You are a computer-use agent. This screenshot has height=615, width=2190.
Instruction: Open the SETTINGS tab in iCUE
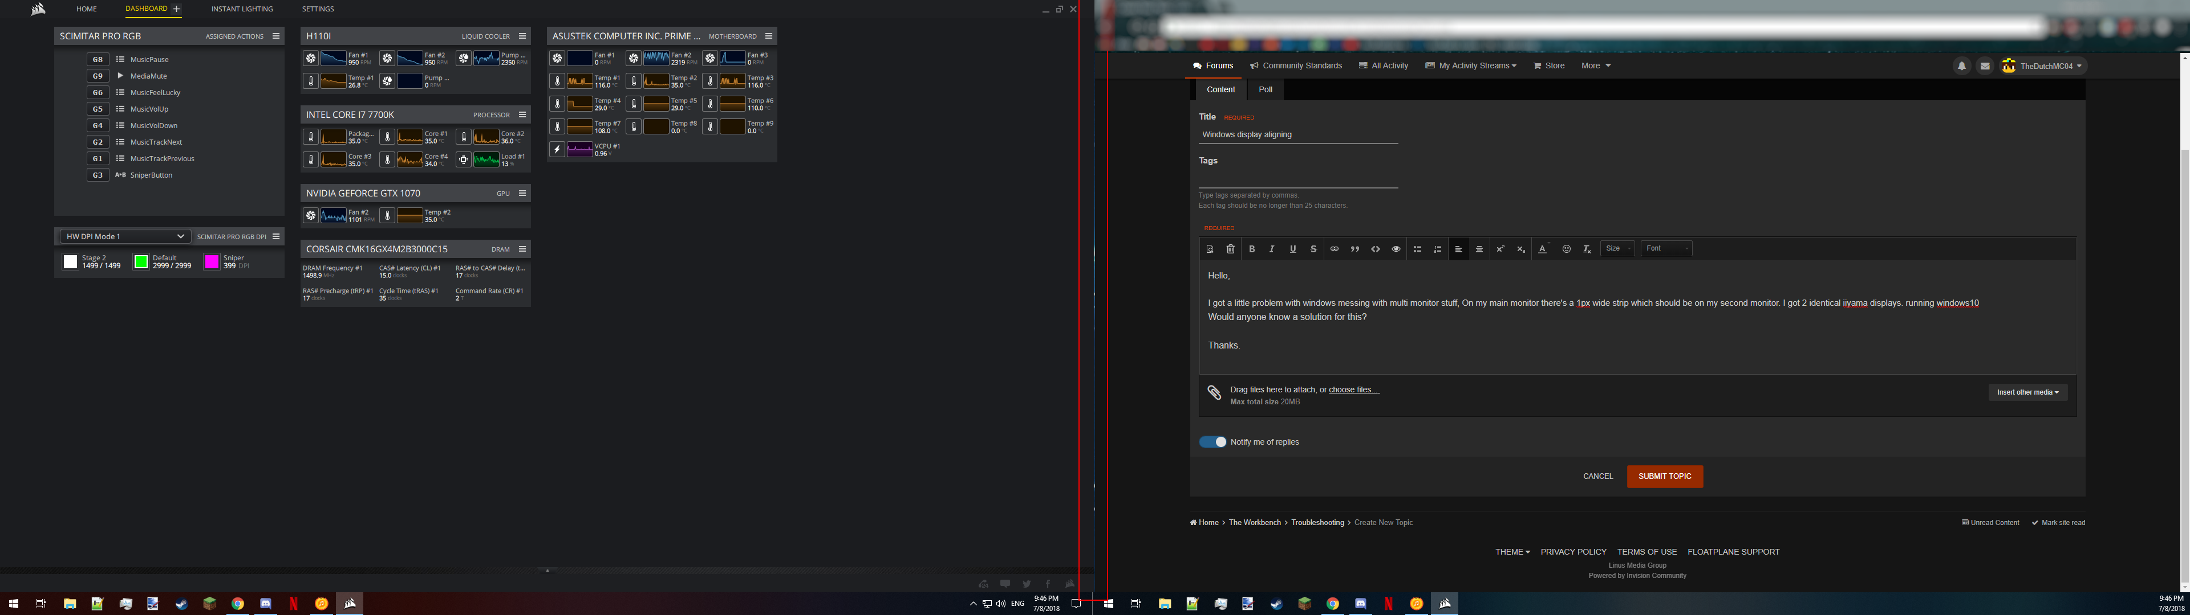point(318,9)
